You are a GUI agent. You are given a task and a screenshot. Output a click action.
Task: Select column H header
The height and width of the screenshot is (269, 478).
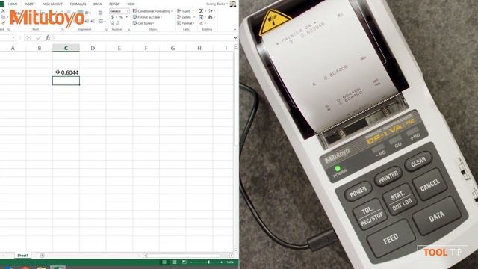199,48
